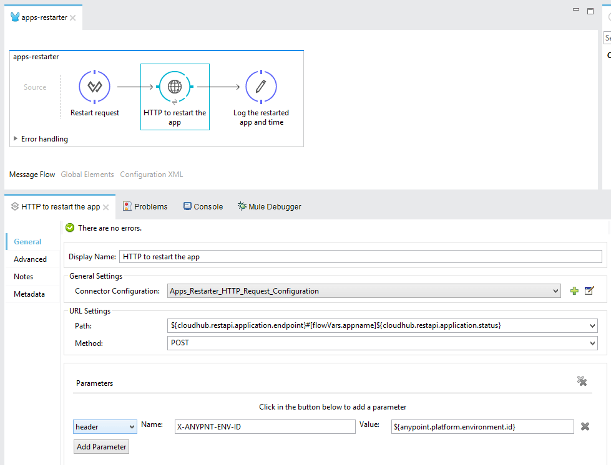Click the Restart request label
This screenshot has width=611, height=465.
(x=95, y=113)
